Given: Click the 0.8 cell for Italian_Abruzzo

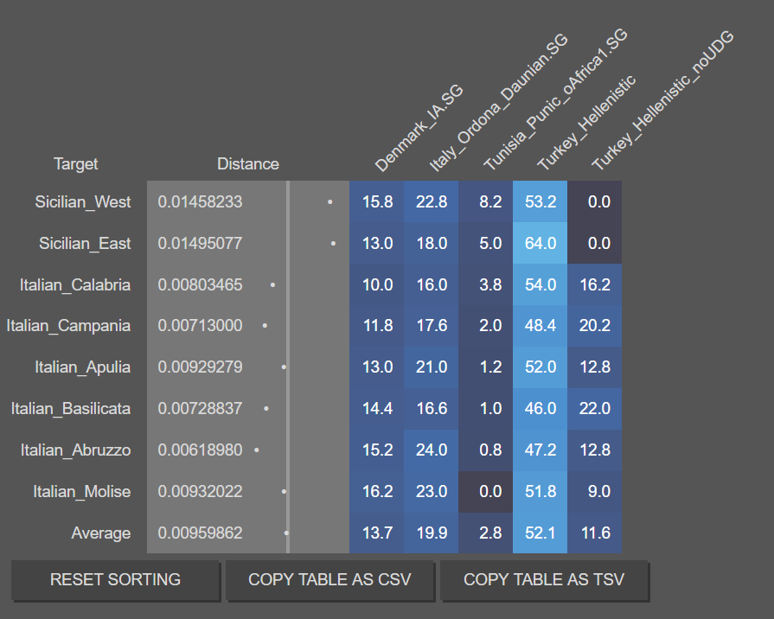Looking at the screenshot, I should [486, 450].
